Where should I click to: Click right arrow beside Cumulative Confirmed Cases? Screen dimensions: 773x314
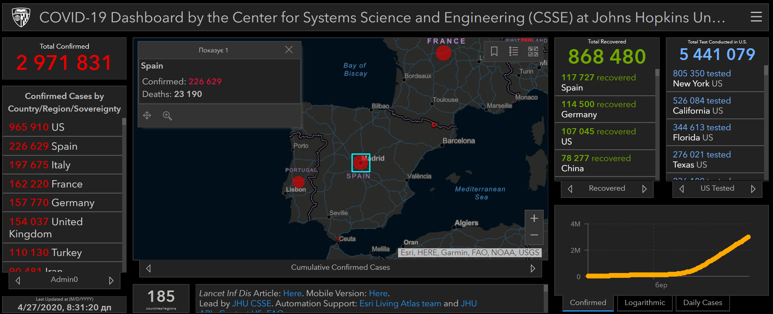coord(533,268)
